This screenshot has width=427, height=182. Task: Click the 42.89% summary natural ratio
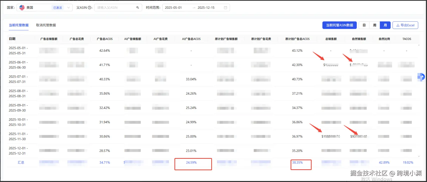tap(384, 162)
